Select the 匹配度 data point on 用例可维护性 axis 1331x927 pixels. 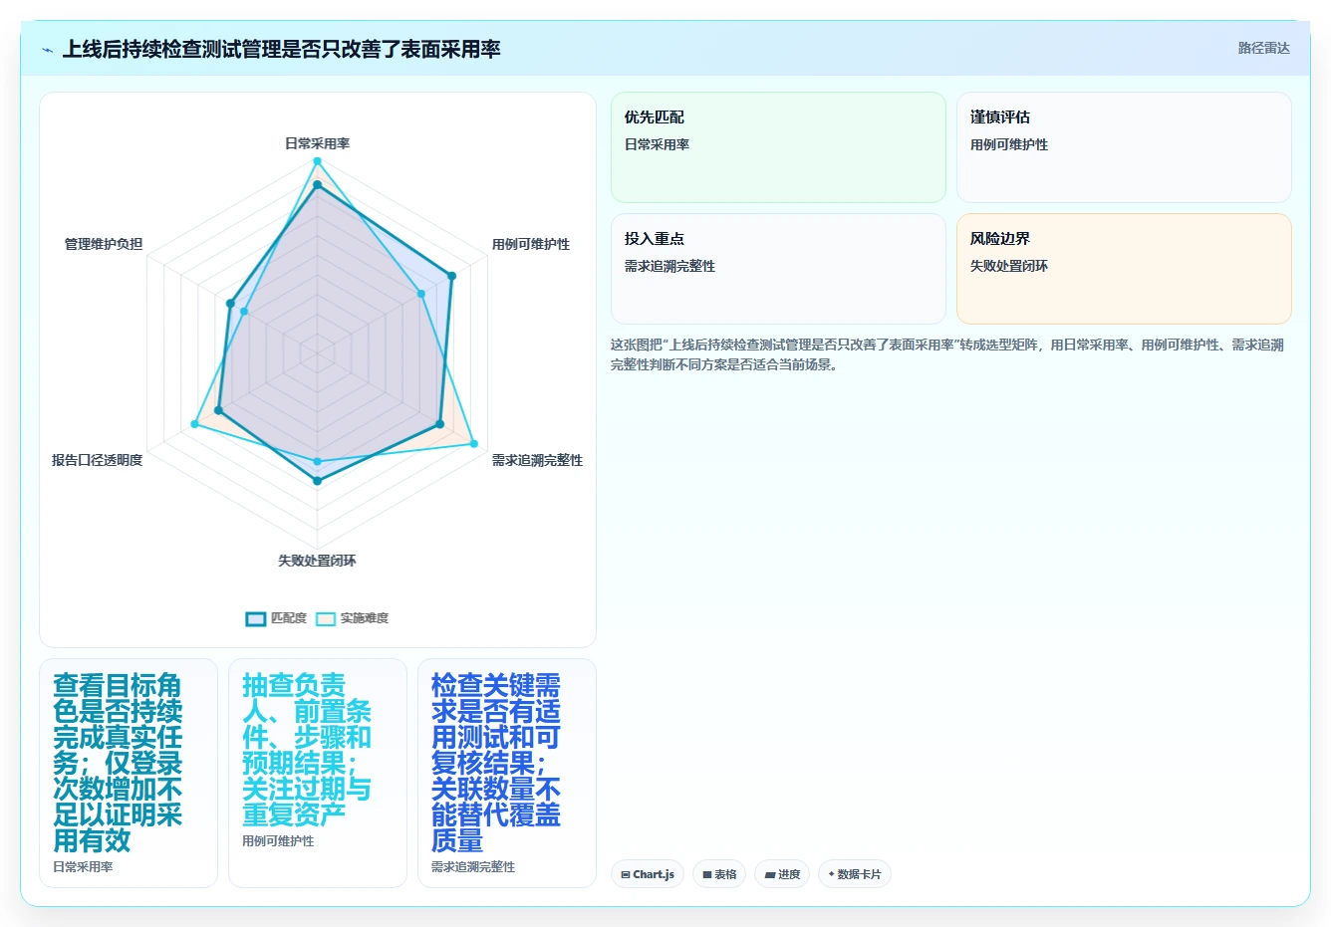pyautogui.click(x=451, y=276)
